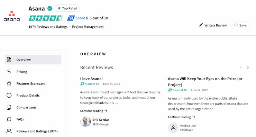
Task: Click the pencil icon beside Write a Review
Action: (x=201, y=25)
